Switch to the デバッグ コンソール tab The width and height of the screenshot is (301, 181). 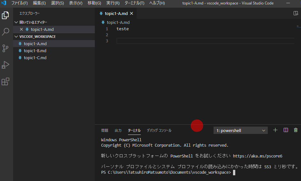tap(159, 130)
